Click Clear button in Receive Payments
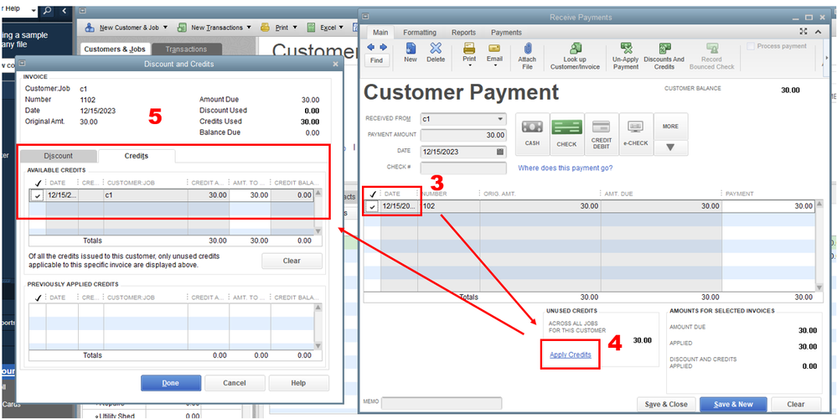 [x=795, y=404]
